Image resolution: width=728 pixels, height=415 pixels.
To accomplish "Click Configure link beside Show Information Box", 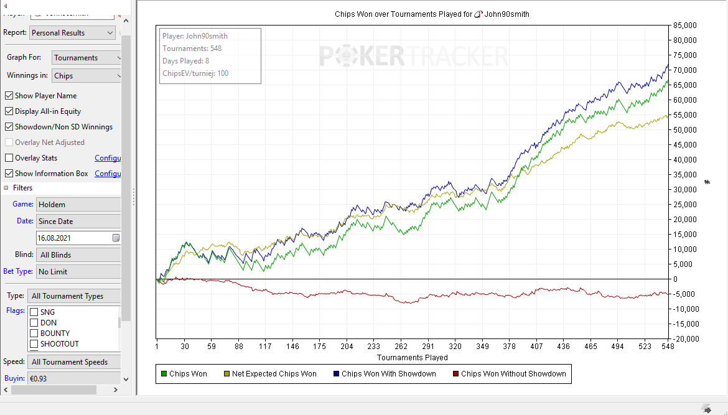I will [107, 174].
